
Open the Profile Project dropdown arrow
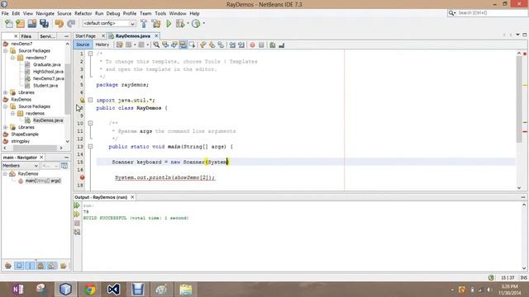coord(203,24)
